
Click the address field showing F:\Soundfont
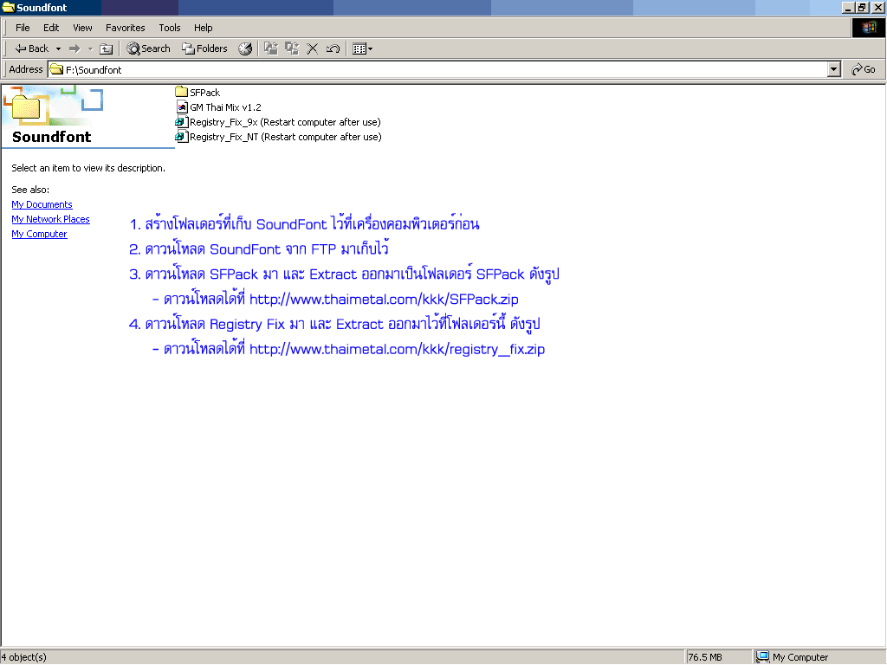(x=438, y=69)
